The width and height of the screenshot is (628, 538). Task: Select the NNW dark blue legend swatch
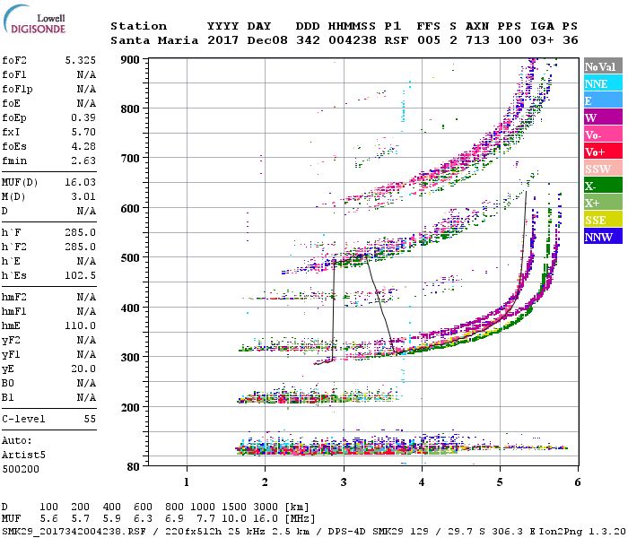(603, 237)
